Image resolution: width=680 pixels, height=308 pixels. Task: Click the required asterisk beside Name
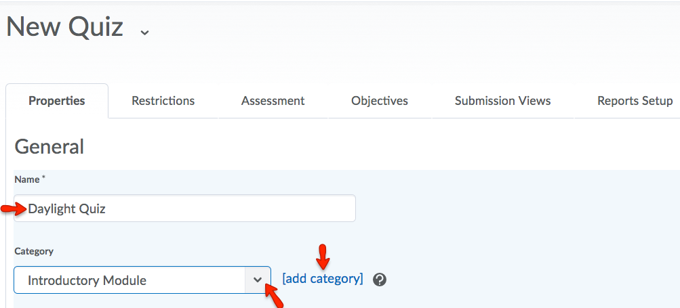[43, 177]
